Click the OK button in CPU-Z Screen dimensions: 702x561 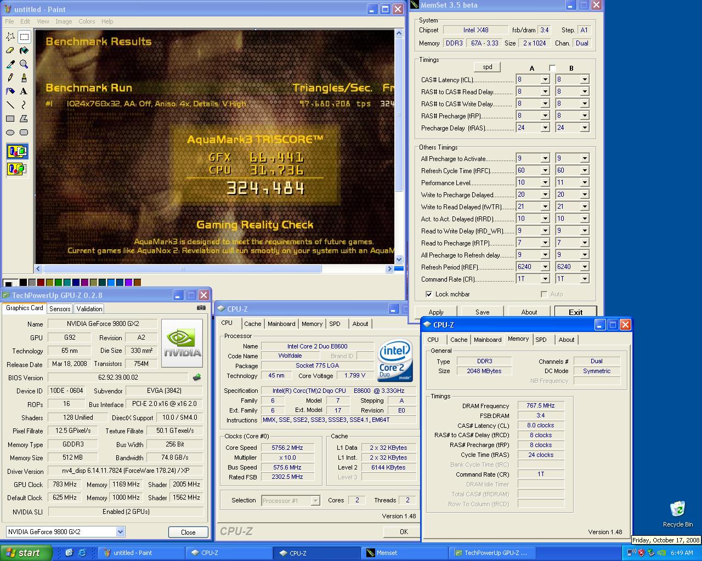(404, 531)
